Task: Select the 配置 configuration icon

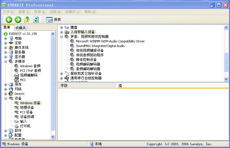Action: coord(11,135)
